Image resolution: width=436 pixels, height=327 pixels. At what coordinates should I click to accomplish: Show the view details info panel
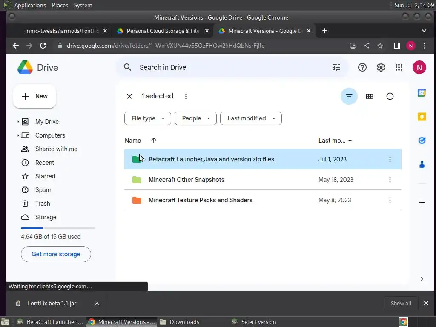pos(390,96)
